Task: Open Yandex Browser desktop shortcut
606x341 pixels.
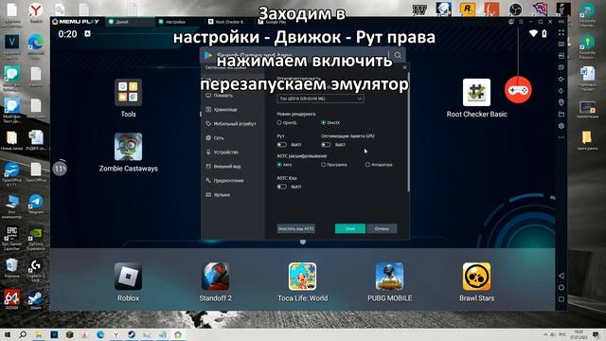Action: (36, 11)
